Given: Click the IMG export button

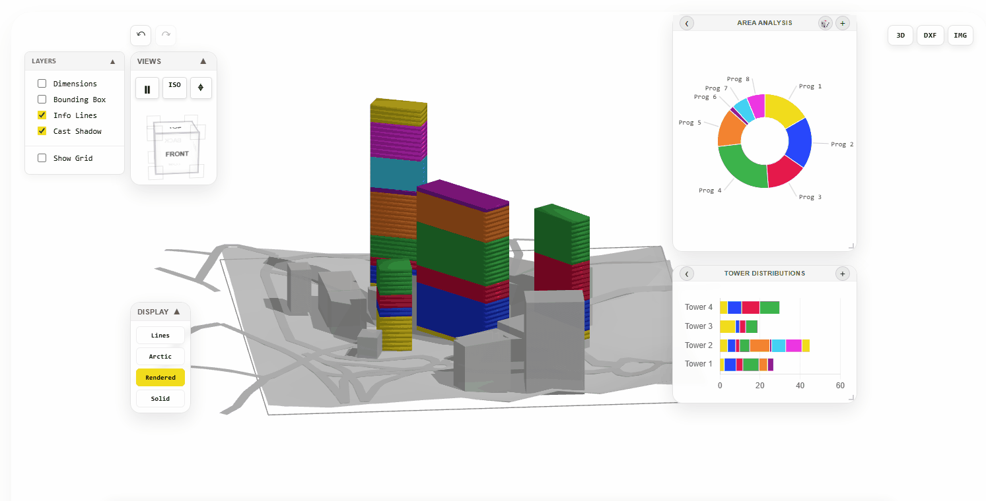Looking at the screenshot, I should pos(960,36).
